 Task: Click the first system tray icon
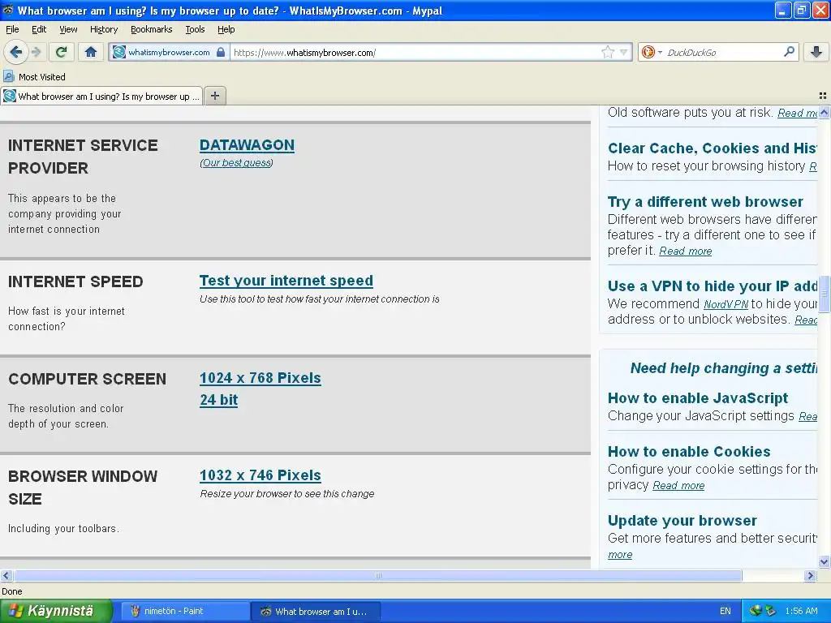click(x=756, y=611)
